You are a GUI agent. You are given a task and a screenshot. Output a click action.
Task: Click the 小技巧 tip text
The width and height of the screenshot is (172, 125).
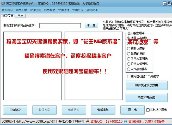[x=137, y=25]
